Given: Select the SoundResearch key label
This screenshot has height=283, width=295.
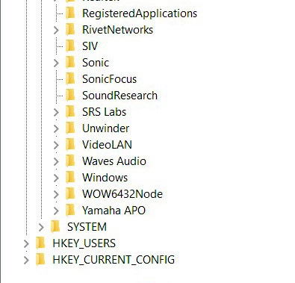Looking at the screenshot, I should (119, 96).
